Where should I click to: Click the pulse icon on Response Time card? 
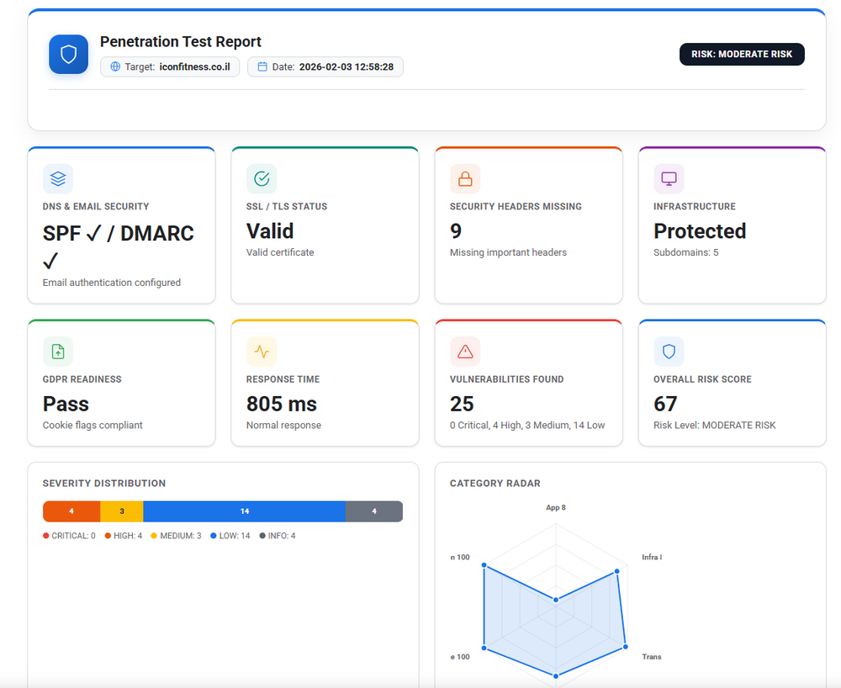pos(262,351)
